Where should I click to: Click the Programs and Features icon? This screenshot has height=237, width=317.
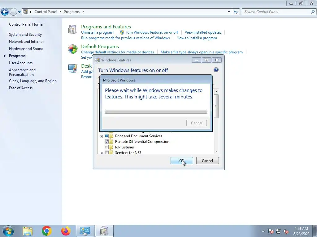72,29
